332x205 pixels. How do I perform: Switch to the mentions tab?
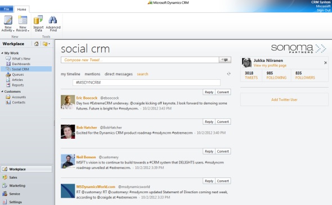click(x=92, y=74)
